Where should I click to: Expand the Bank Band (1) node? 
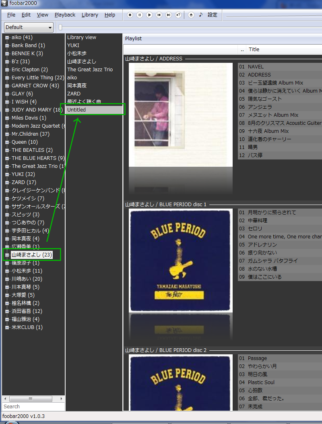7,46
